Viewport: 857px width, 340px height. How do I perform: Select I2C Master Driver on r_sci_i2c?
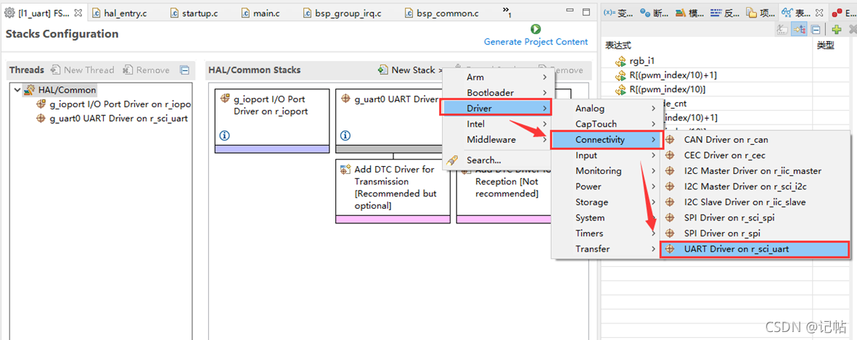point(755,186)
